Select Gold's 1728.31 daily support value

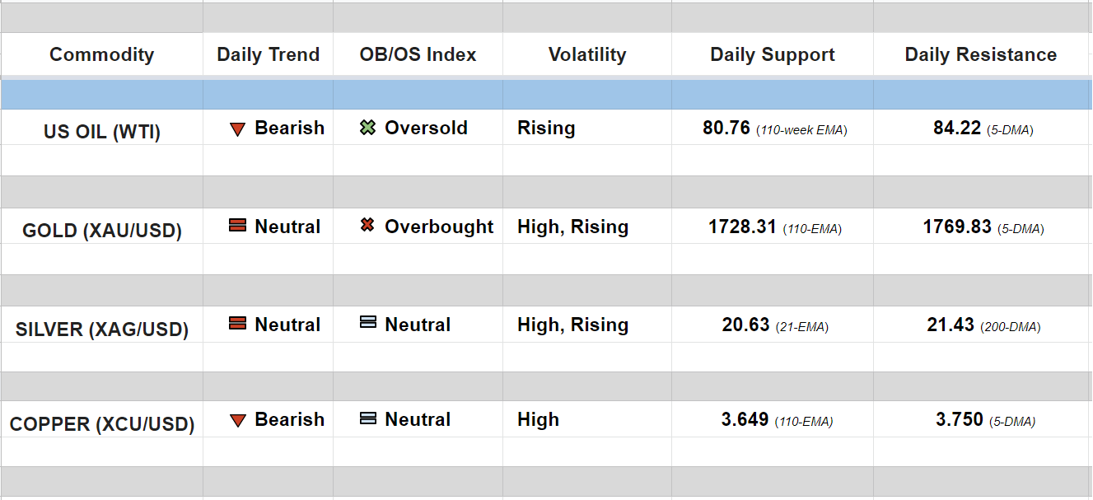(742, 227)
